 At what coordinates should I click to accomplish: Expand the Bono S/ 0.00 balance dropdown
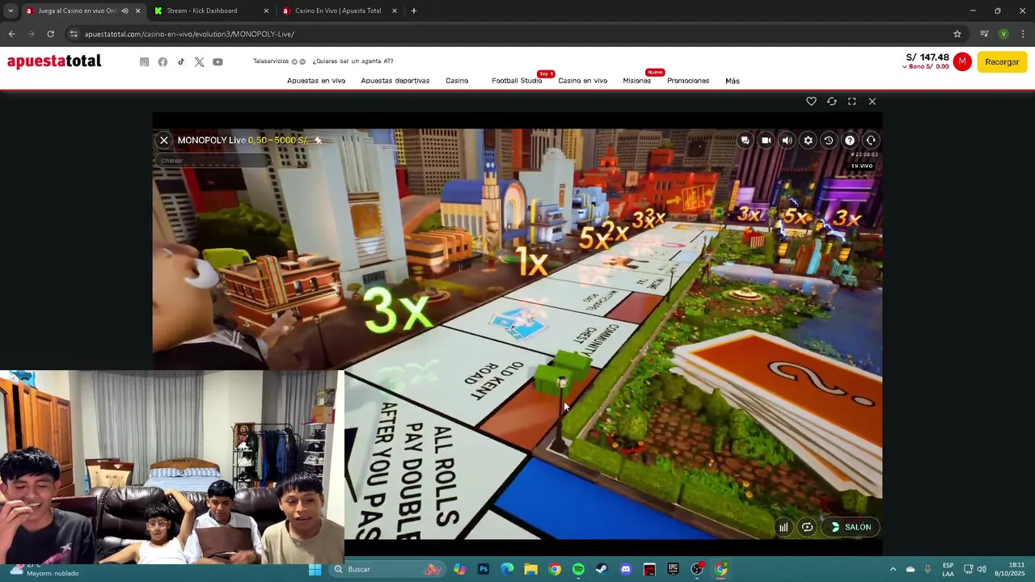(x=926, y=67)
